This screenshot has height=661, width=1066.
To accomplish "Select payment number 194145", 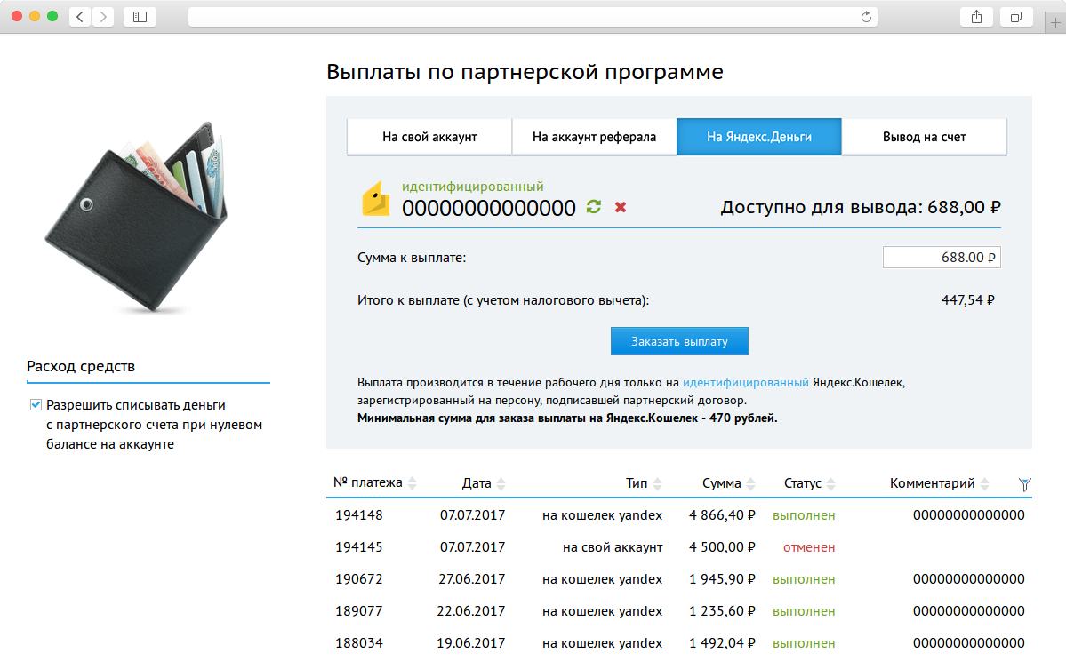I will pos(359,547).
